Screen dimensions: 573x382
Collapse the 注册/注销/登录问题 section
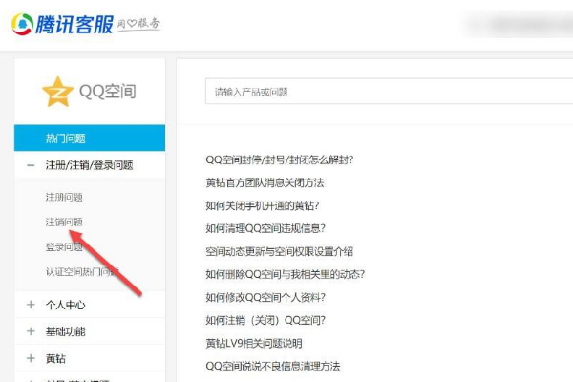pos(31,165)
